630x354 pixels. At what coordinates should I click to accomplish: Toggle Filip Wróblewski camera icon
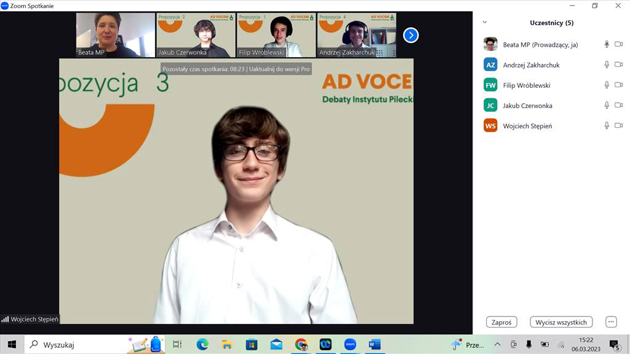pos(619,85)
